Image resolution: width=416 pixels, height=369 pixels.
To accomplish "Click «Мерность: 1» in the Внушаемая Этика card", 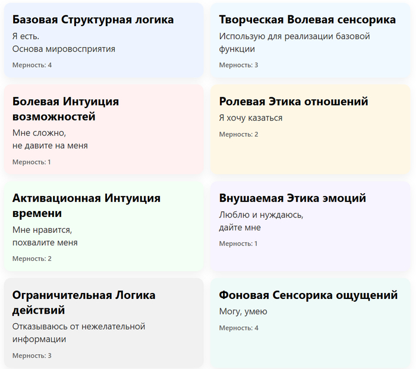I will coord(238,244).
